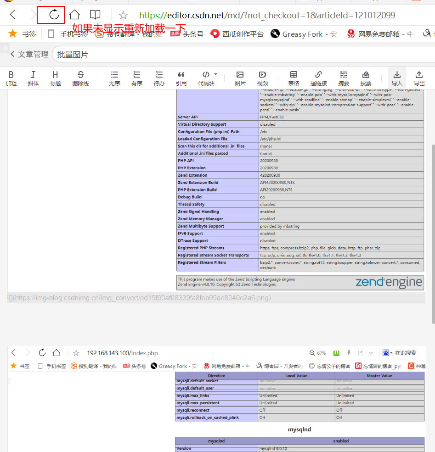Open the 网易免费邮箱 bookmark in the top bar
The image size is (435, 452).
(x=379, y=34)
